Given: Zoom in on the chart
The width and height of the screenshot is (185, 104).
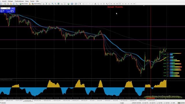Looking at the screenshot, I should [x=53, y=4].
